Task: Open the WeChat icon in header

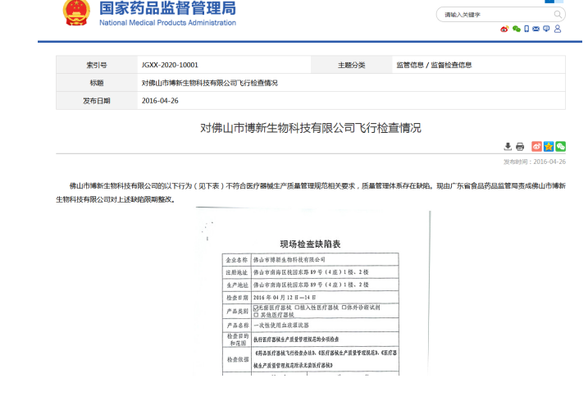Action: point(516,29)
